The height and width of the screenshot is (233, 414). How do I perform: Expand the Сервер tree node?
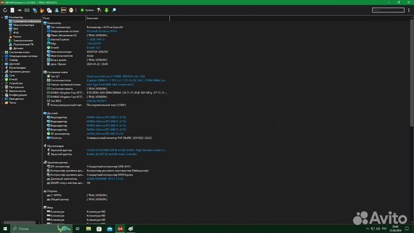pyautogui.click(x=2, y=60)
